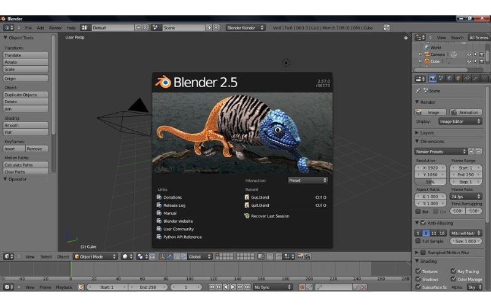Viewport: 491px width, 307px height.
Task: Toggle visibility eye for Cube
Action: 469,61
